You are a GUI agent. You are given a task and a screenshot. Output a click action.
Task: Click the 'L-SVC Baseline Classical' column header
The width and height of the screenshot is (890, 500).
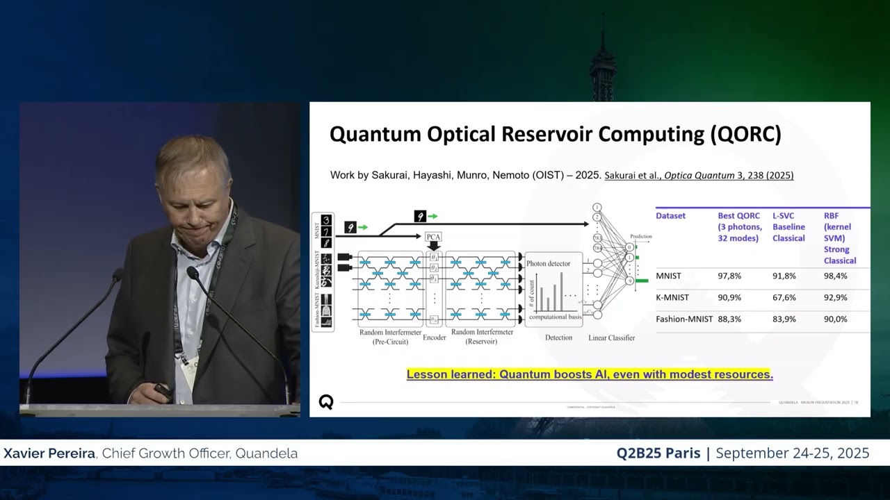point(788,227)
